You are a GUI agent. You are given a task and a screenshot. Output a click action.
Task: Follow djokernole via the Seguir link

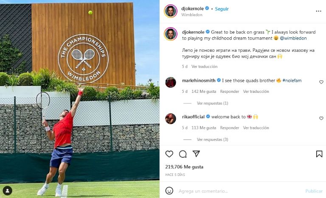coord(222,9)
